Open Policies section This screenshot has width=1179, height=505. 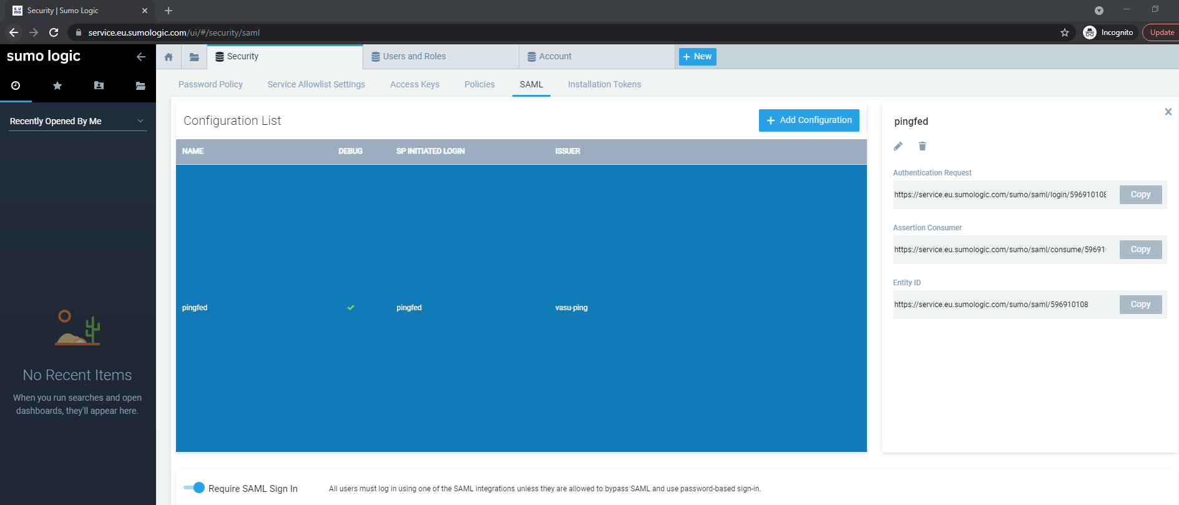coord(479,84)
